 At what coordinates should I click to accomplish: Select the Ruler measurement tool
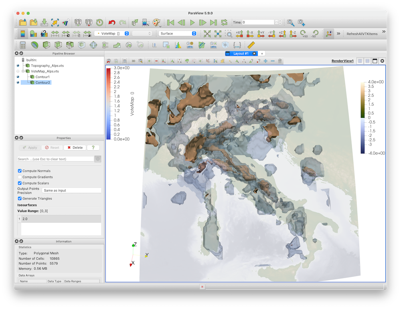point(251,45)
